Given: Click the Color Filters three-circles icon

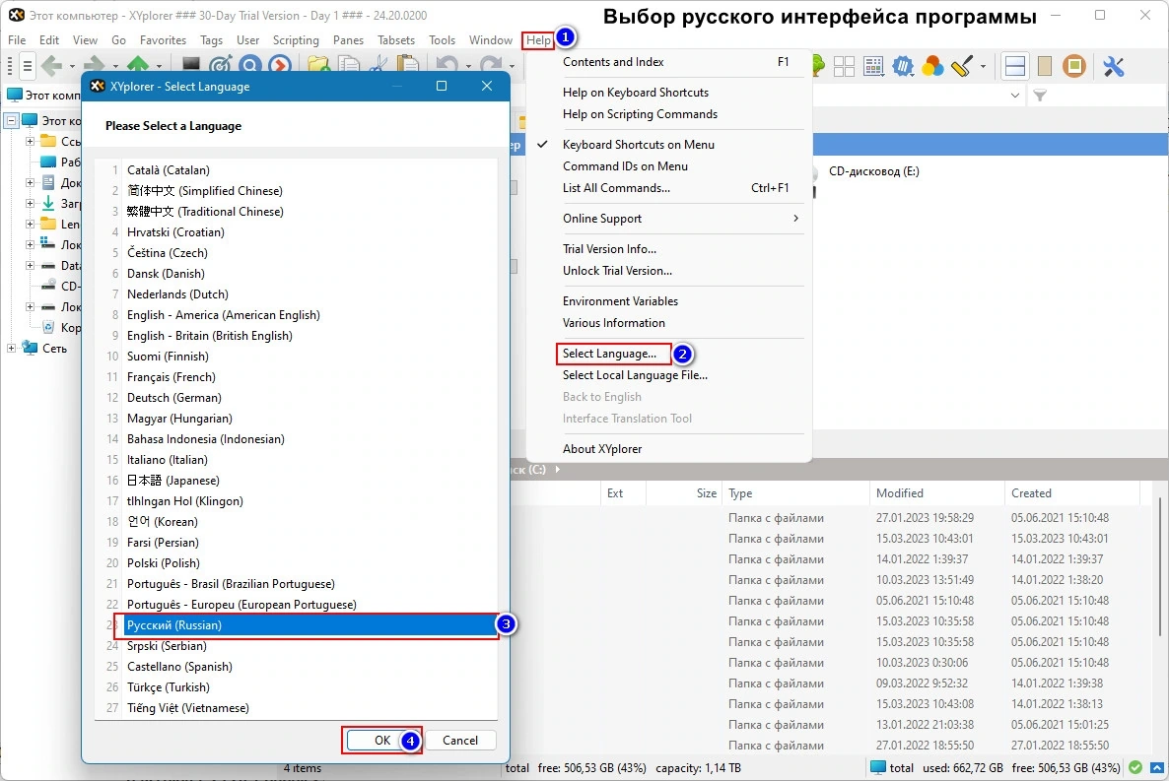Looking at the screenshot, I should click(x=931, y=66).
